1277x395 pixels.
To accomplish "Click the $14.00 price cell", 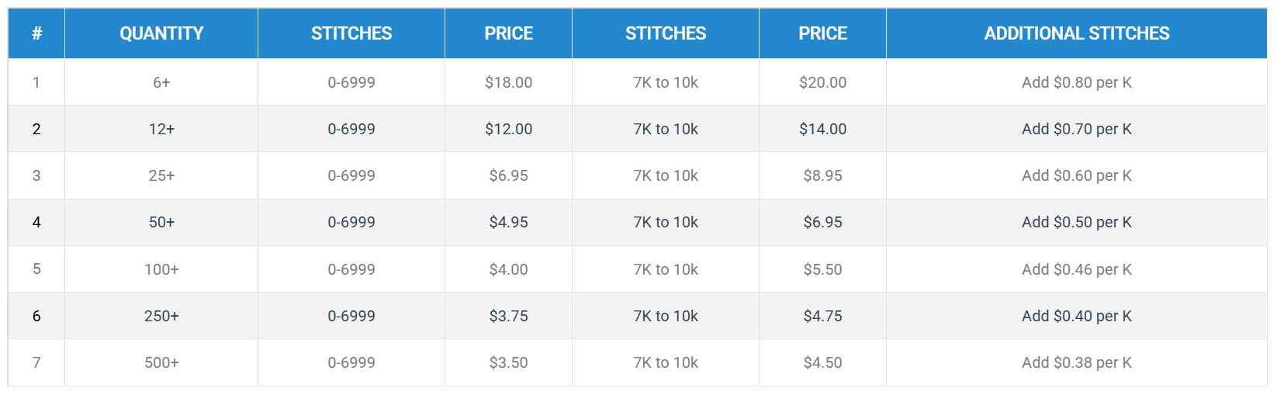I will tap(822, 129).
